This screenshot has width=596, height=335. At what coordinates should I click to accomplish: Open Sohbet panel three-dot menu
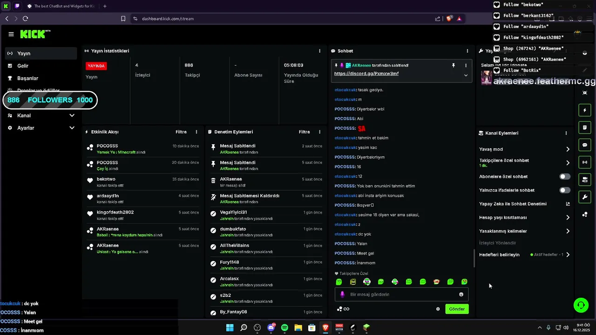point(467,51)
